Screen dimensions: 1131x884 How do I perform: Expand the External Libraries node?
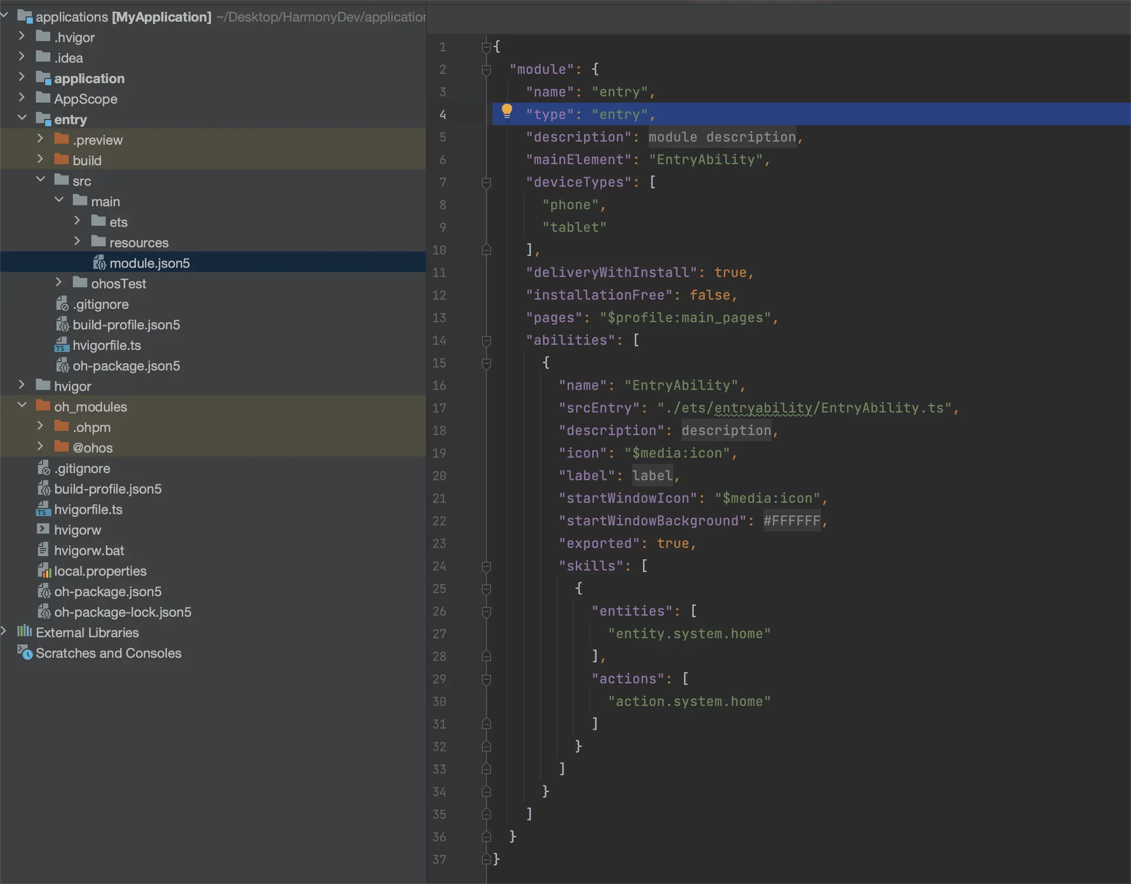[x=4, y=631]
